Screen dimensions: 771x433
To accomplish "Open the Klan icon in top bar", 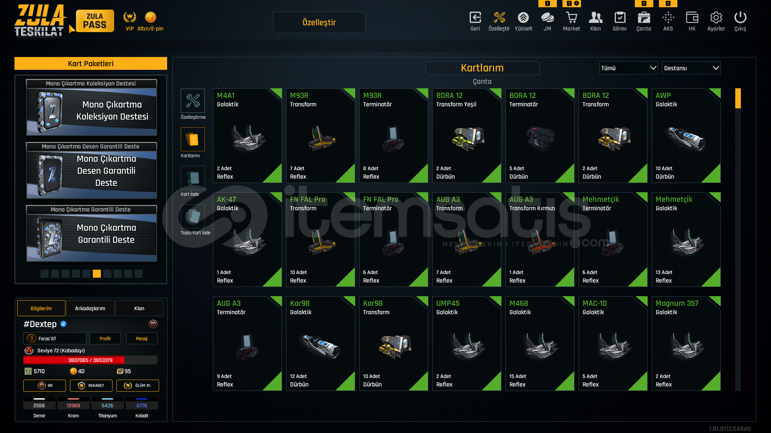I will pyautogui.click(x=595, y=18).
